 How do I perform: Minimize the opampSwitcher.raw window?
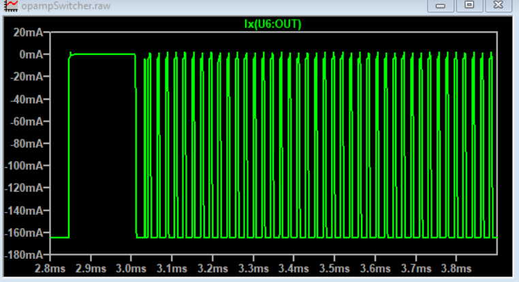[441, 5]
